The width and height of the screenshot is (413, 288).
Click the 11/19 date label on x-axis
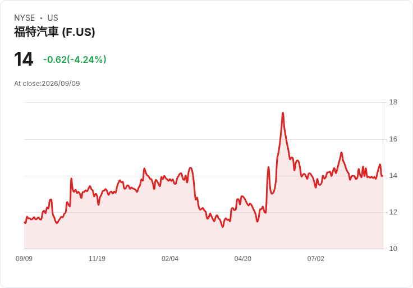tap(97, 259)
